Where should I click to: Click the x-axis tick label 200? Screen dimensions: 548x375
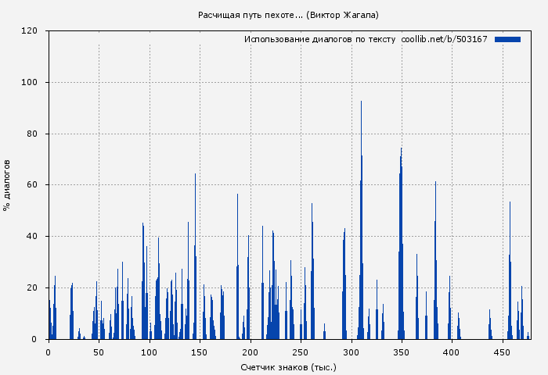pyautogui.click(x=251, y=352)
